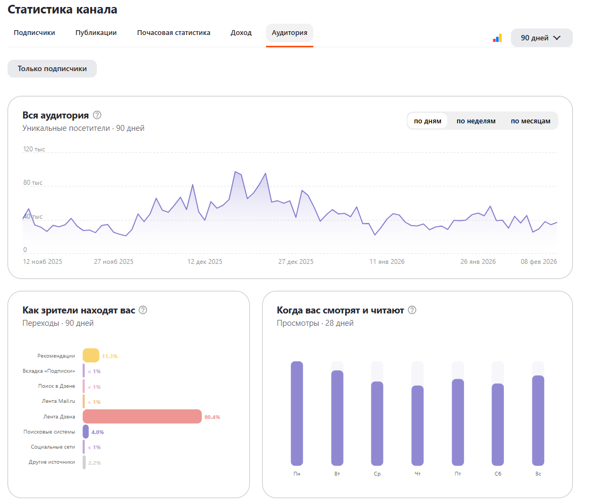Click the Лента Дзена red bar
589x503 pixels.
pos(142,416)
